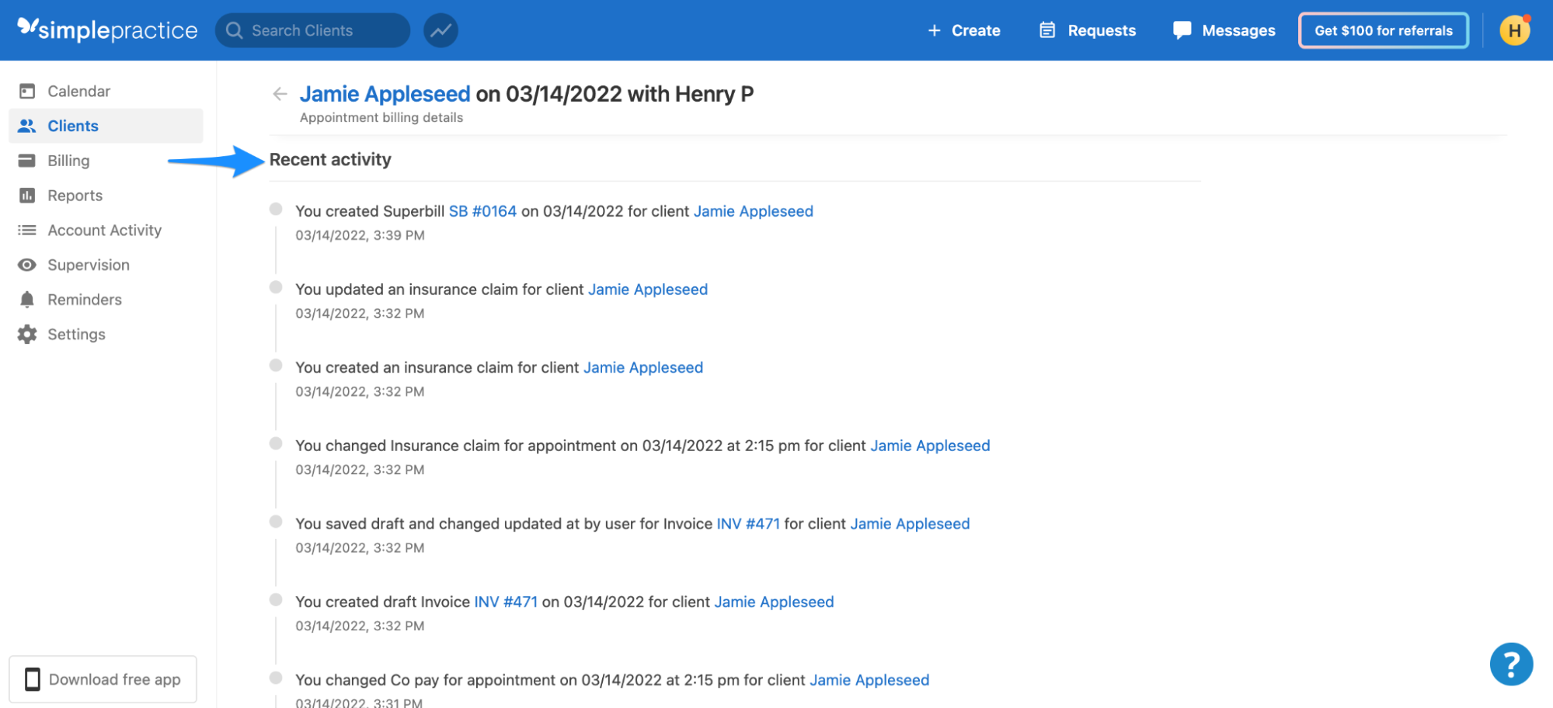The height and width of the screenshot is (708, 1553).
Task: Open the analytics trend icon beside search
Action: [x=440, y=29]
